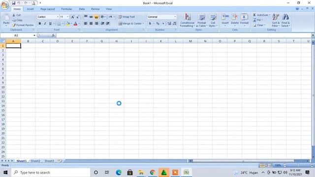Expand the borders dropdown arrow
Image resolution: width=315 pixels, height=177 pixels.
tap(63, 24)
